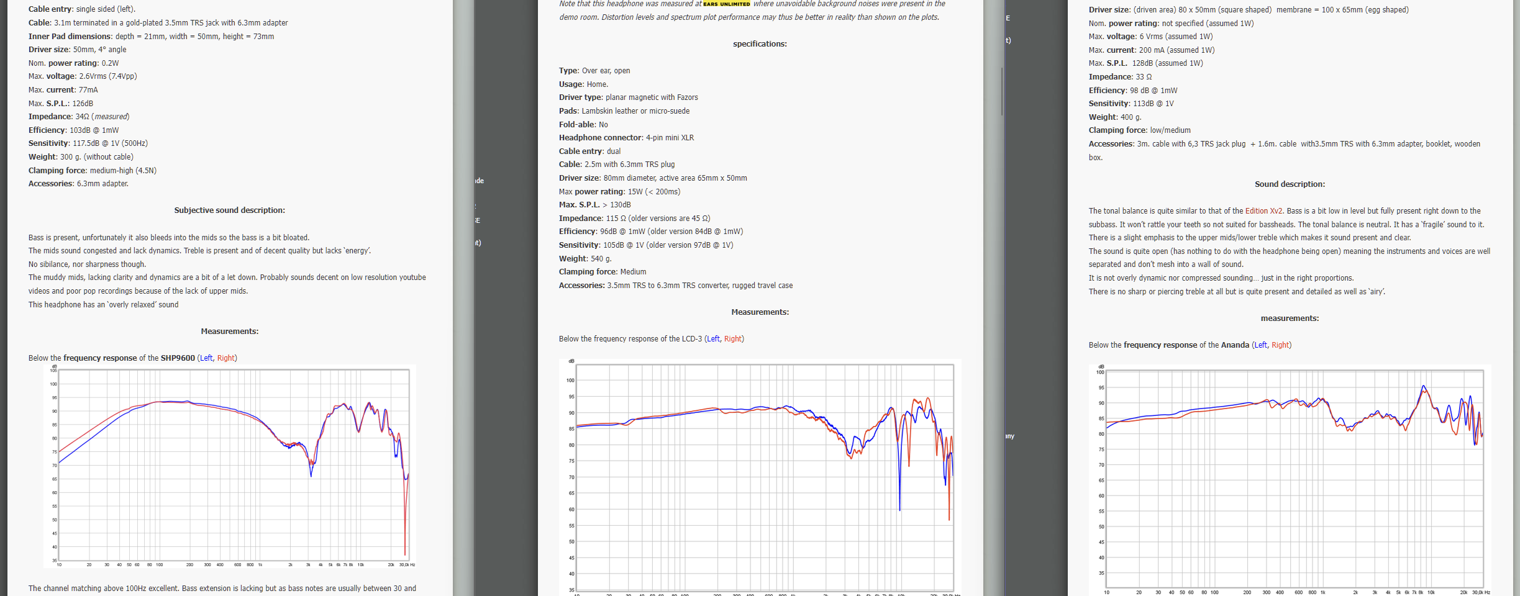Click 'Sensitivity: 117.5dB @ 1V (500Hz)' line
This screenshot has width=1520, height=596.
coord(88,143)
